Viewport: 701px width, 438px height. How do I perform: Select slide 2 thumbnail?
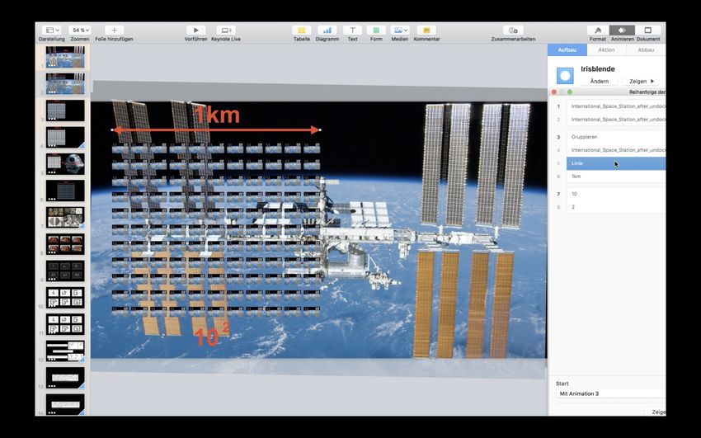pyautogui.click(x=65, y=83)
